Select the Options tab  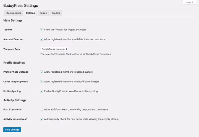pyautogui.click(x=30, y=13)
